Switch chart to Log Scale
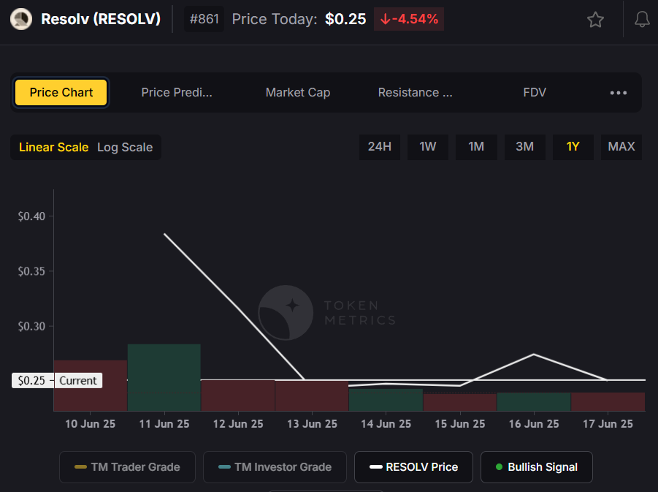The width and height of the screenshot is (658, 492). point(125,147)
